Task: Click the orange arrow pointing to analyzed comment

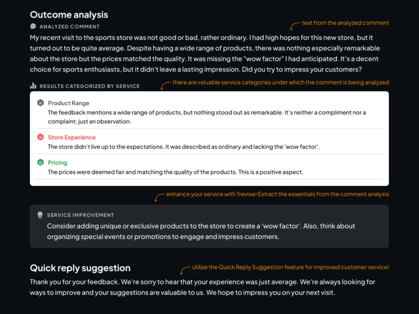Action: click(x=294, y=26)
